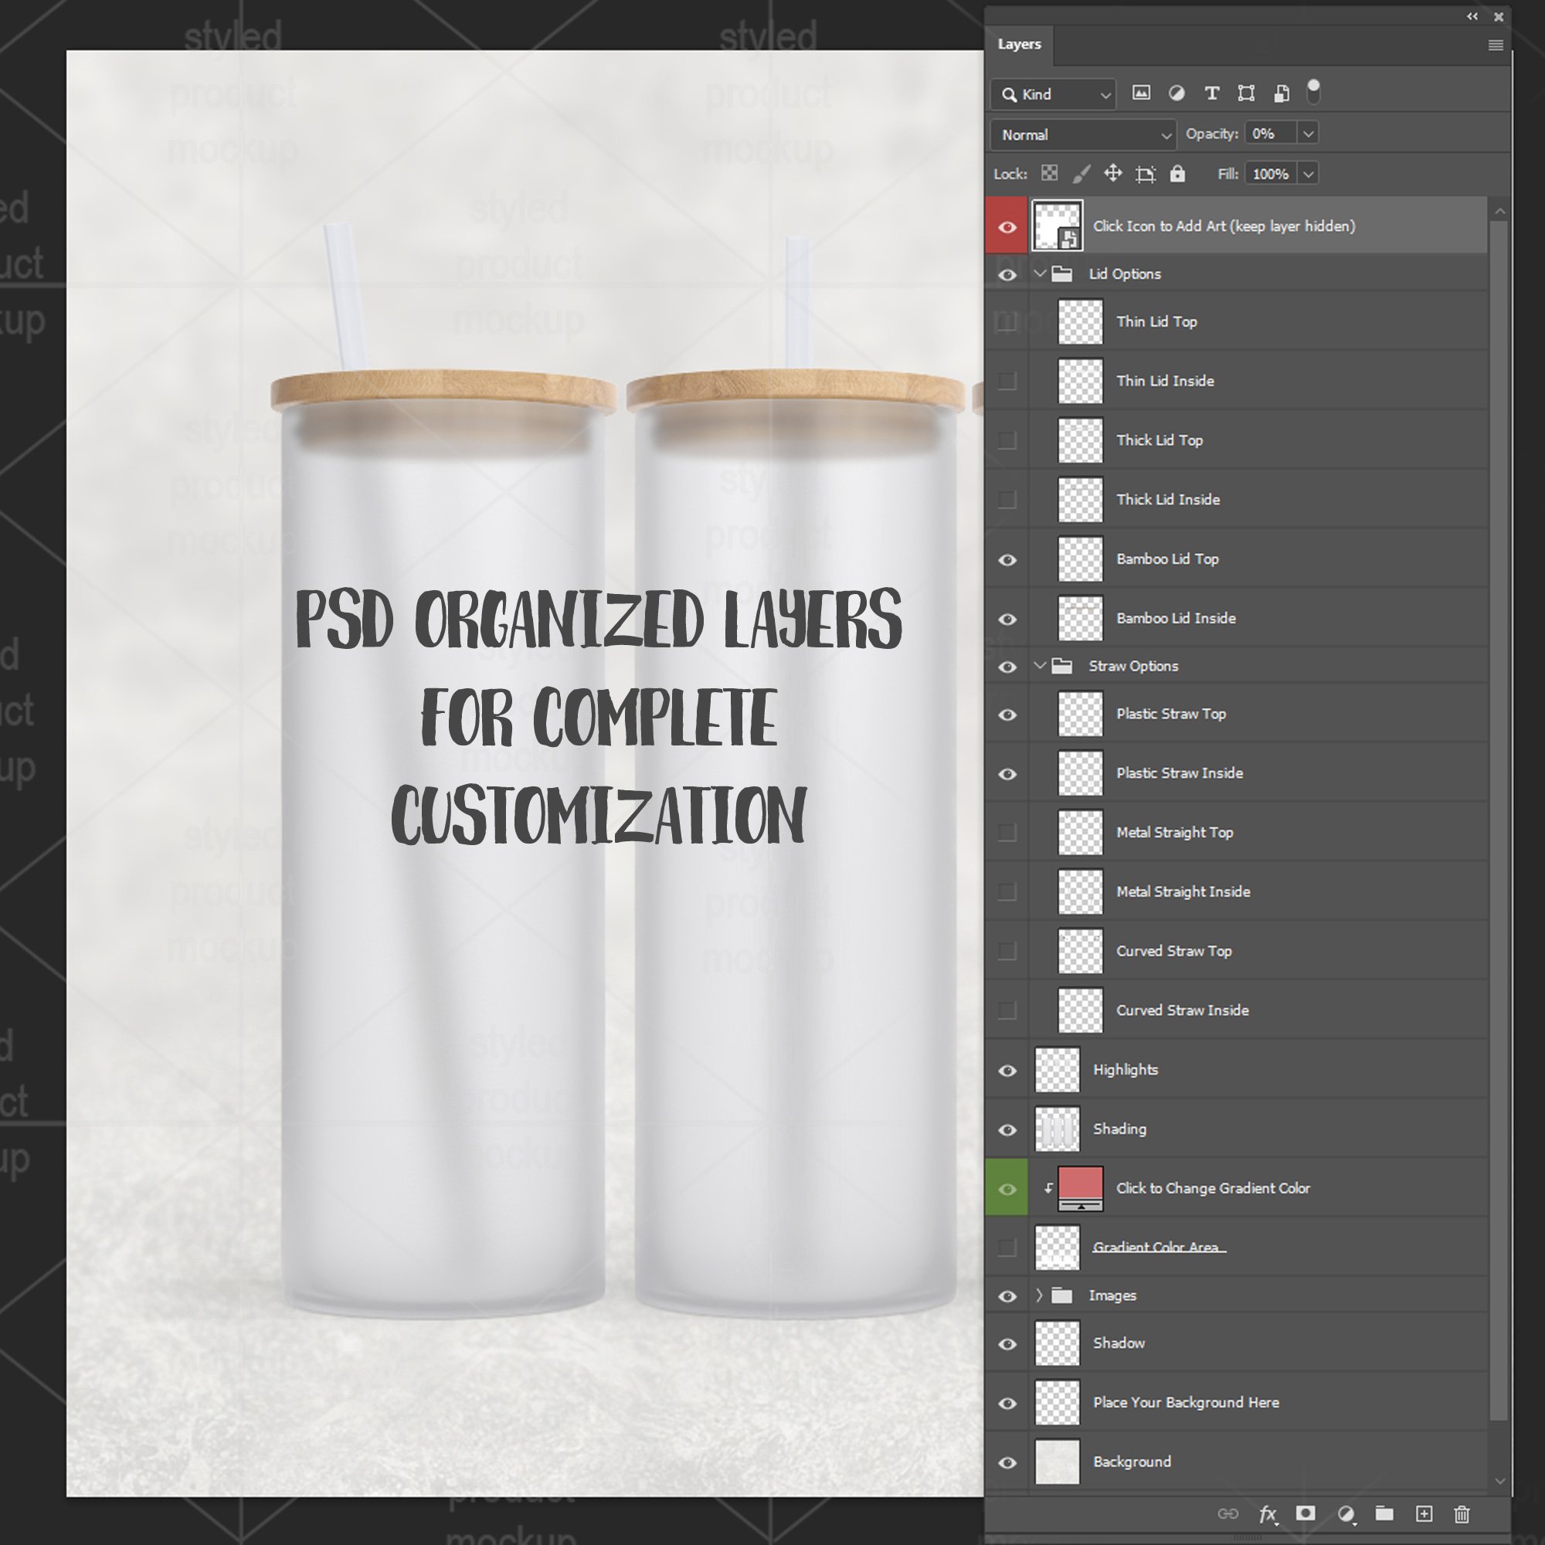The width and height of the screenshot is (1545, 1545).
Task: Click the link layers icon
Action: pyautogui.click(x=1228, y=1514)
